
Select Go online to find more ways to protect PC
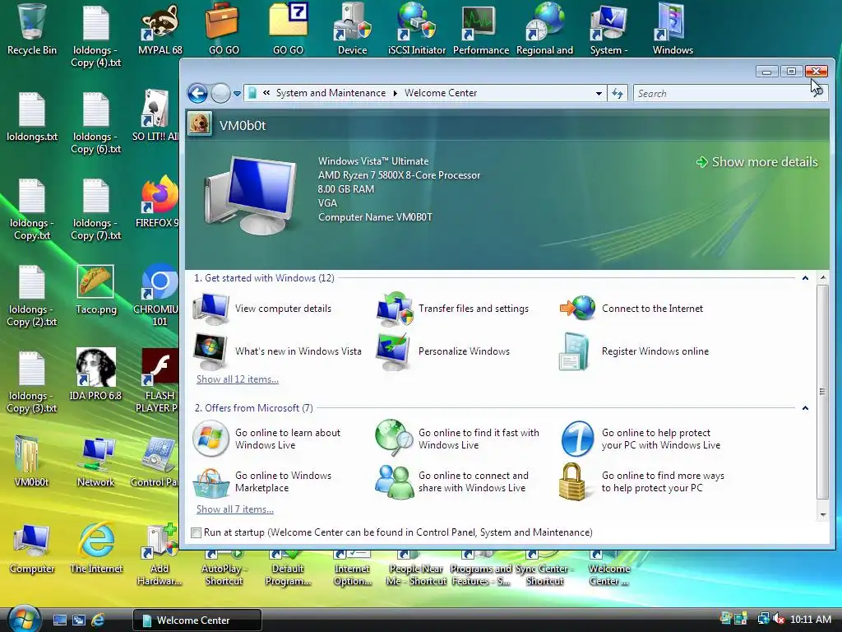641,481
